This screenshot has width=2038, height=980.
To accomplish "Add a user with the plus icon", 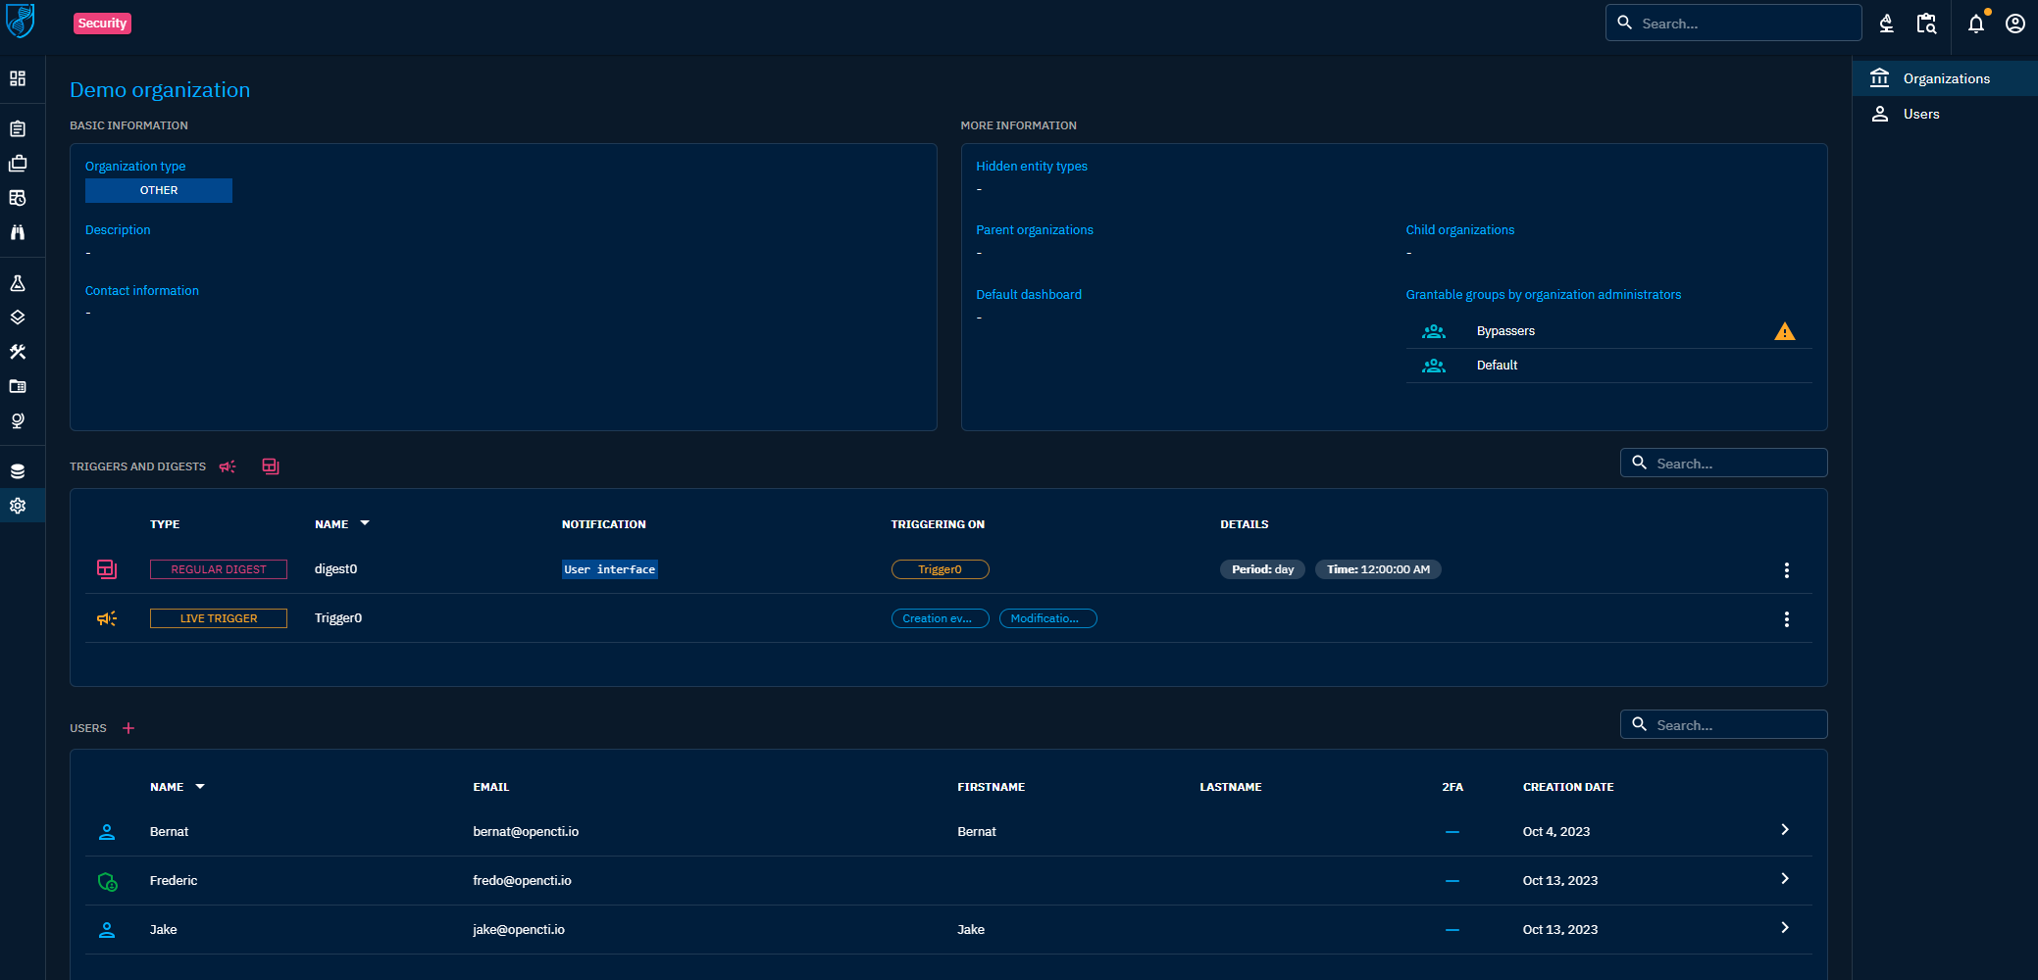I will point(128,728).
